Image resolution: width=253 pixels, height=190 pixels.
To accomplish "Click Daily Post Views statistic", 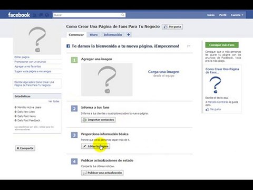I will (25, 116).
